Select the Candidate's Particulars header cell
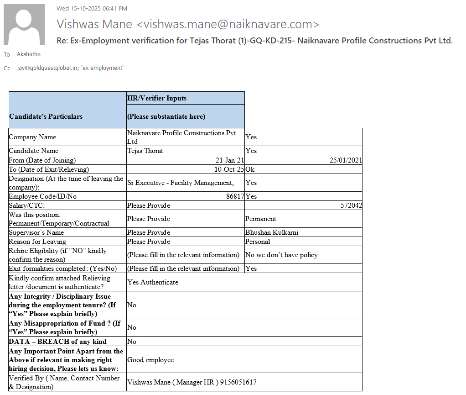Screen dimensions: 466x395 click(x=67, y=110)
